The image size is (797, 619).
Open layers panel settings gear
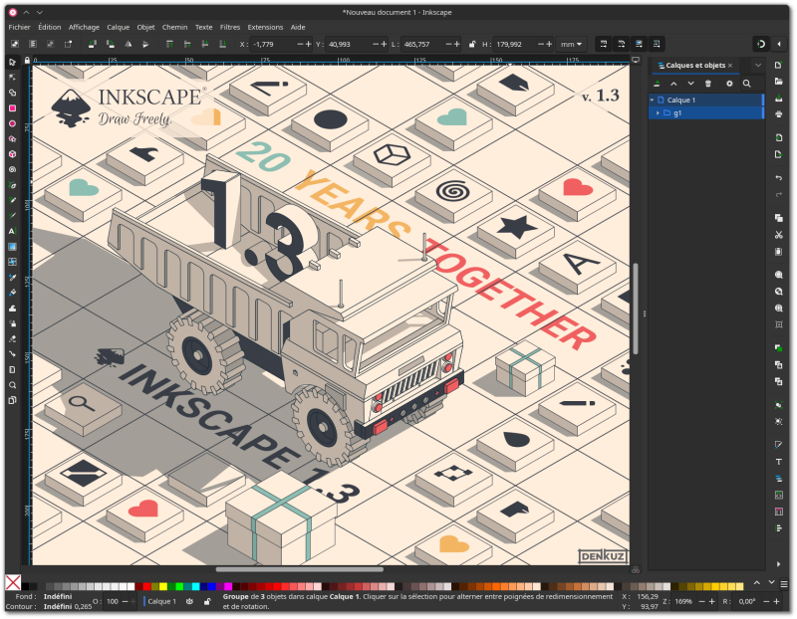(x=729, y=84)
